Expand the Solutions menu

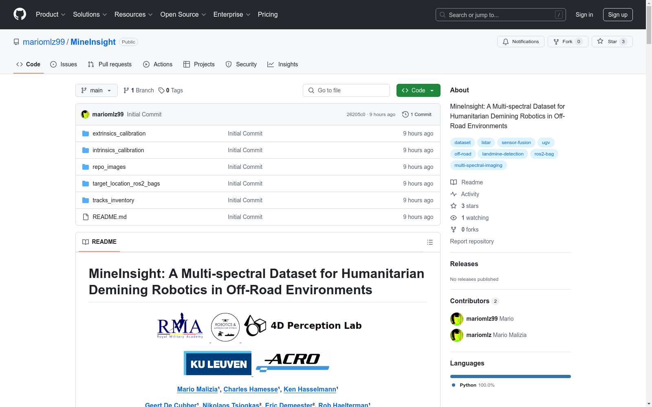[90, 15]
